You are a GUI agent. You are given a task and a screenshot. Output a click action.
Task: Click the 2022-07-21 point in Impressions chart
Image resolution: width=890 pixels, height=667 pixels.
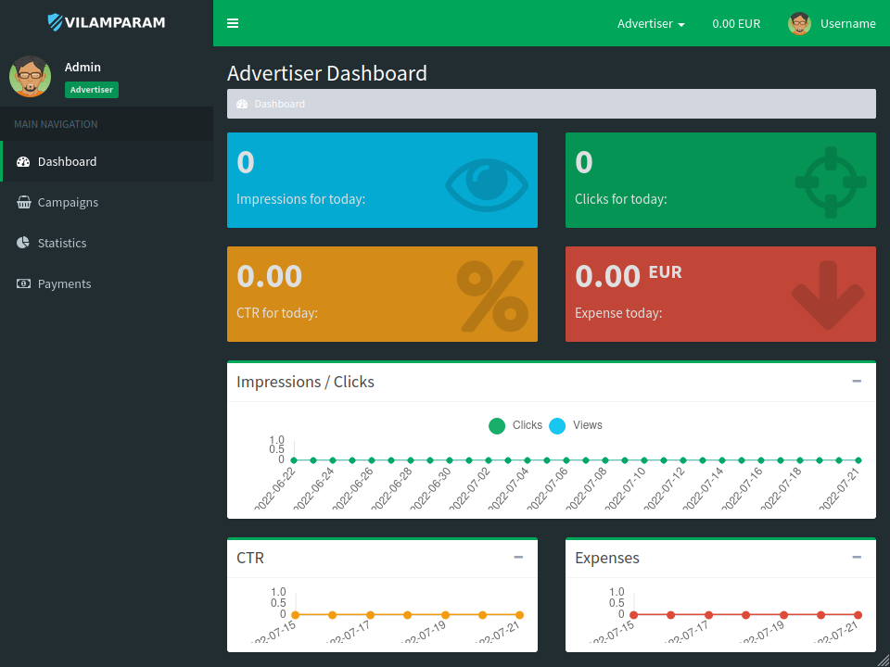[858, 460]
